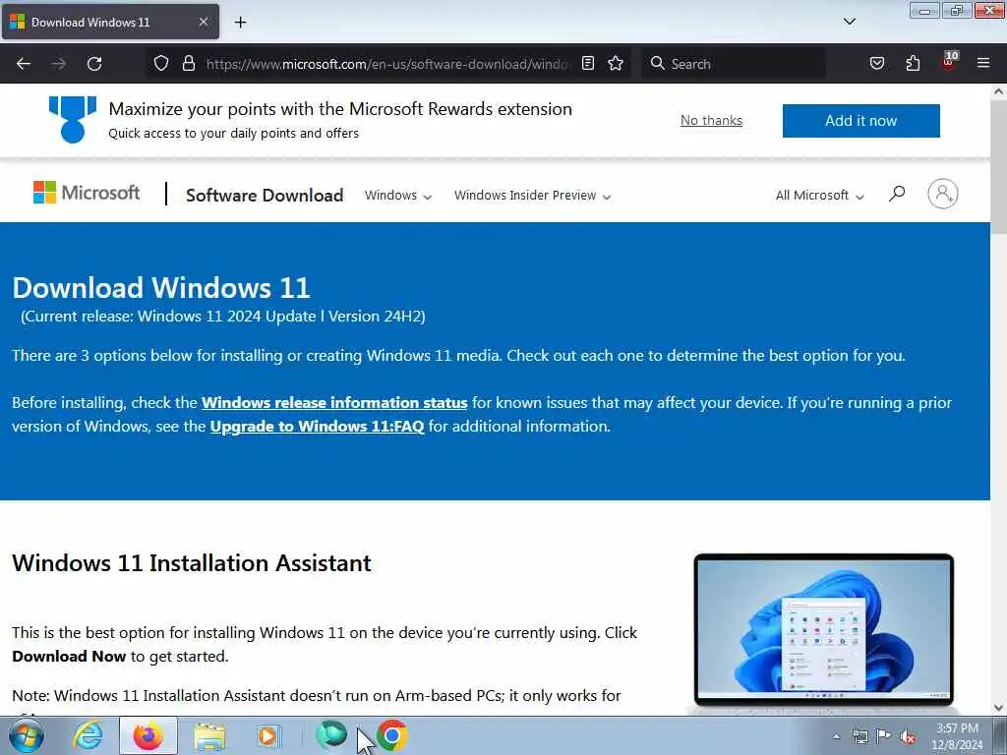Expand the list all tabs chevron
This screenshot has width=1007, height=755.
click(849, 22)
